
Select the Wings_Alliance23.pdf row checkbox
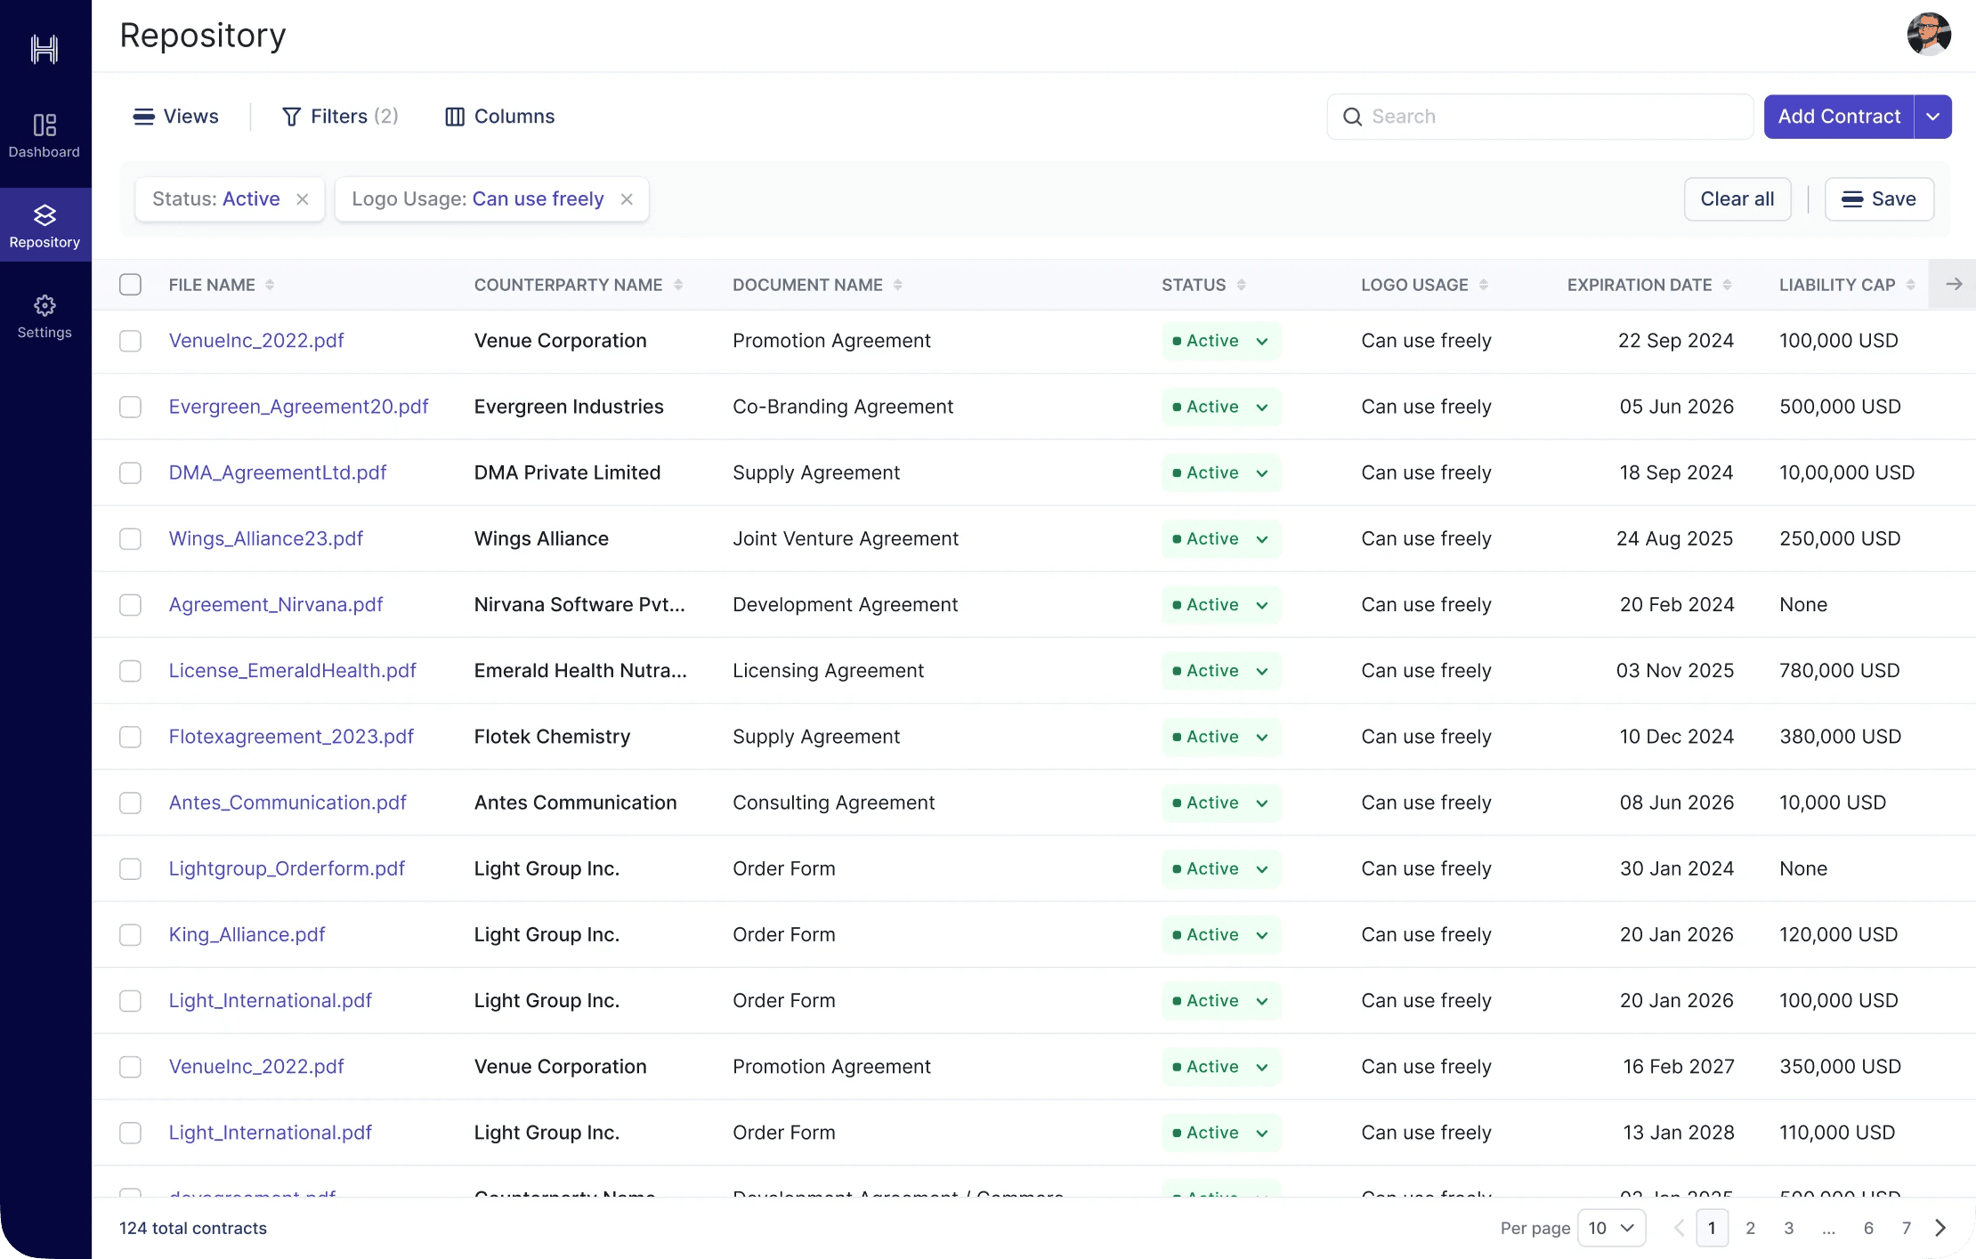point(131,539)
